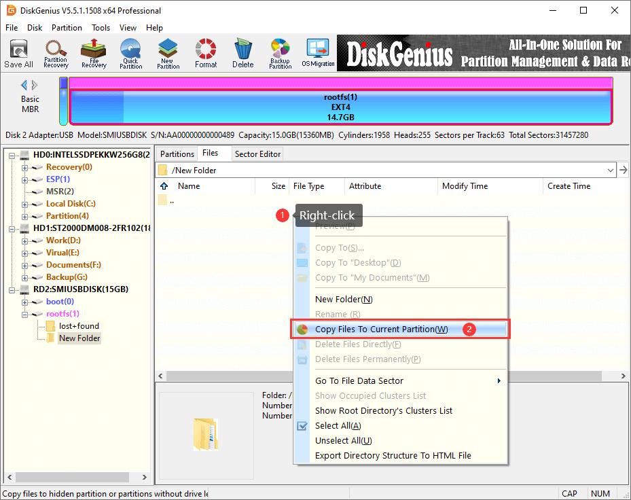Click the Quick Partition icon
This screenshot has width=631, height=500.
pos(131,54)
